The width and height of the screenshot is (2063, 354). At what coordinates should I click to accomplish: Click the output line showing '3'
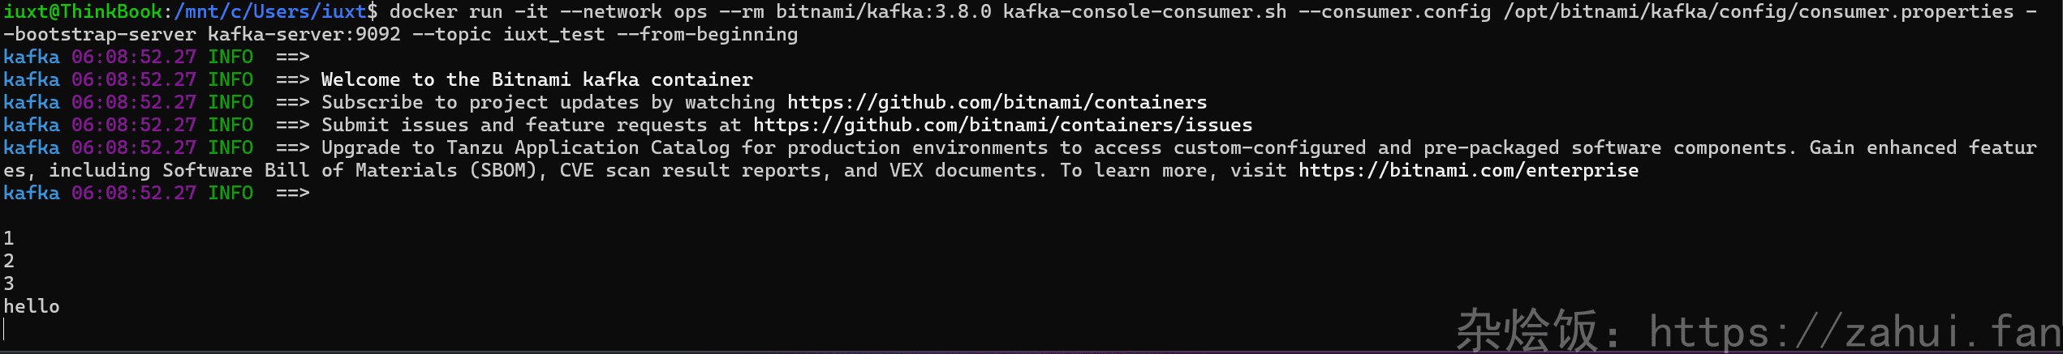coord(9,284)
